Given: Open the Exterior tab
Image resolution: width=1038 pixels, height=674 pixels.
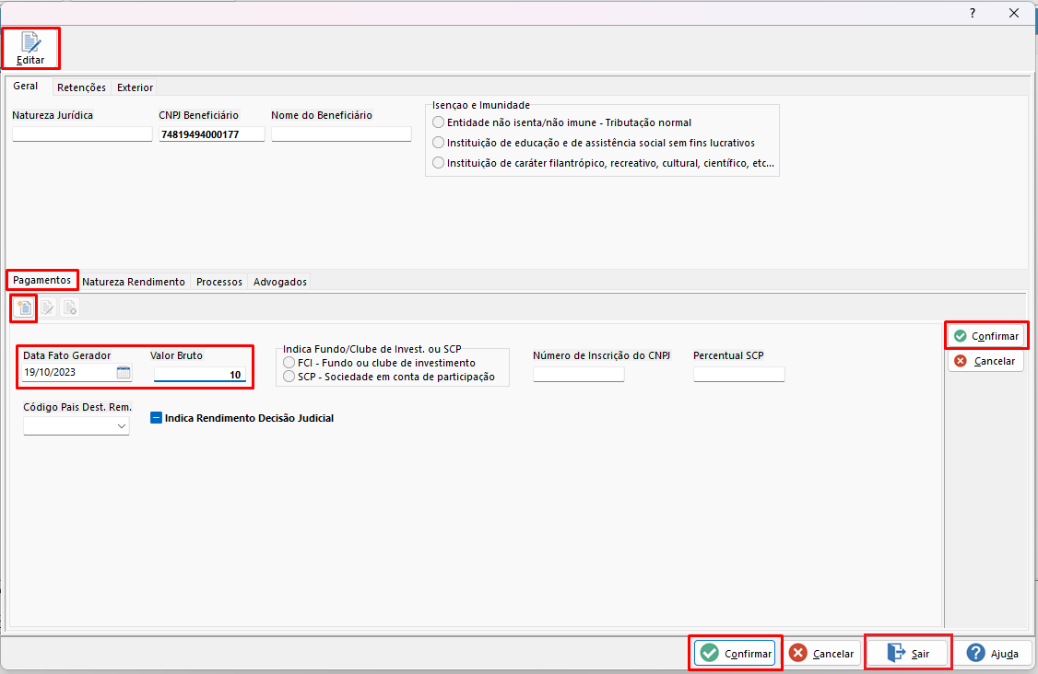Looking at the screenshot, I should tap(135, 87).
